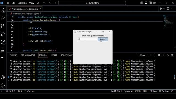Run the Java file with play button
Viewport: 176px width, 99px height.
point(161,9)
